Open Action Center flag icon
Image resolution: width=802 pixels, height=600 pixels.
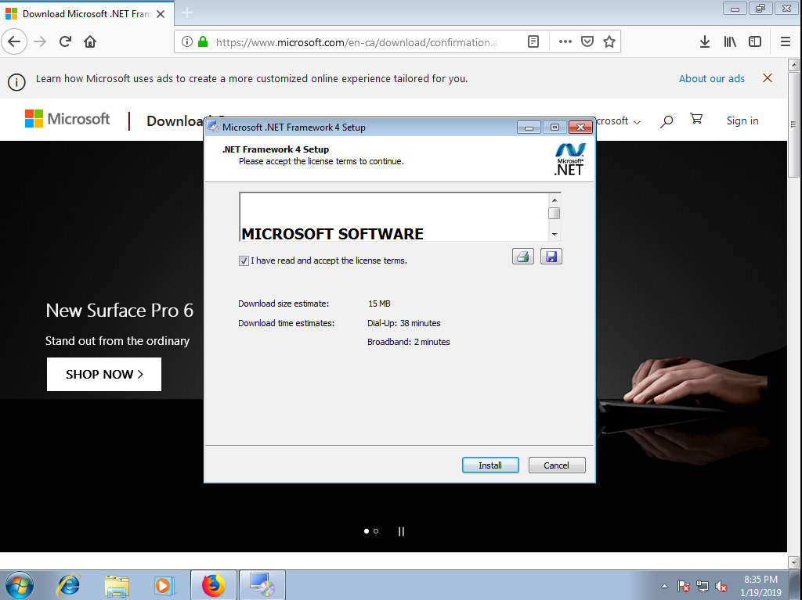tap(683, 586)
